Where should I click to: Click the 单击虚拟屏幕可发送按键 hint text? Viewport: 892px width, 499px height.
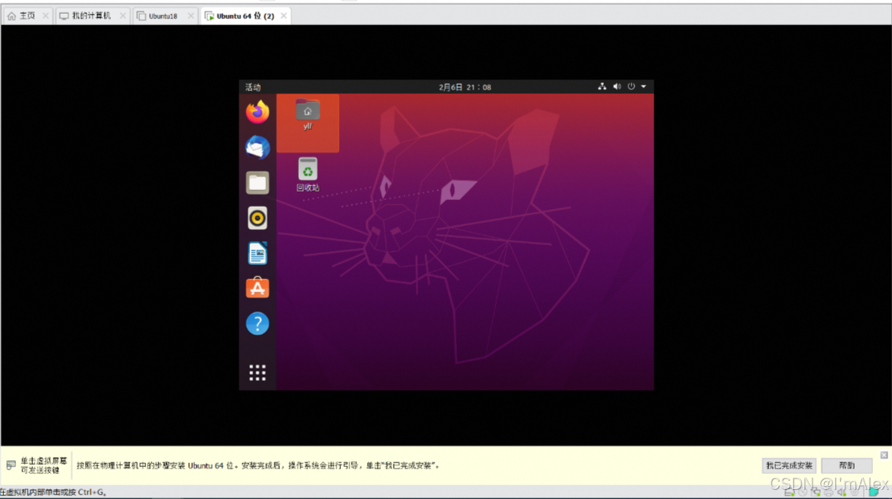click(x=44, y=465)
